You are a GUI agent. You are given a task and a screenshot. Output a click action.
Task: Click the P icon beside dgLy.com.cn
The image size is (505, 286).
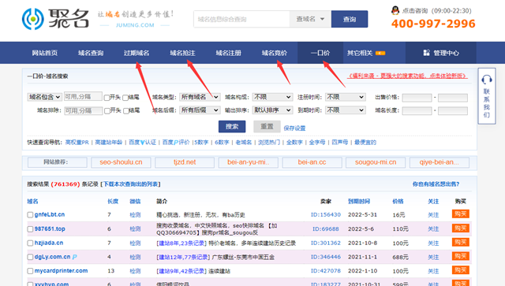[x=74, y=257]
